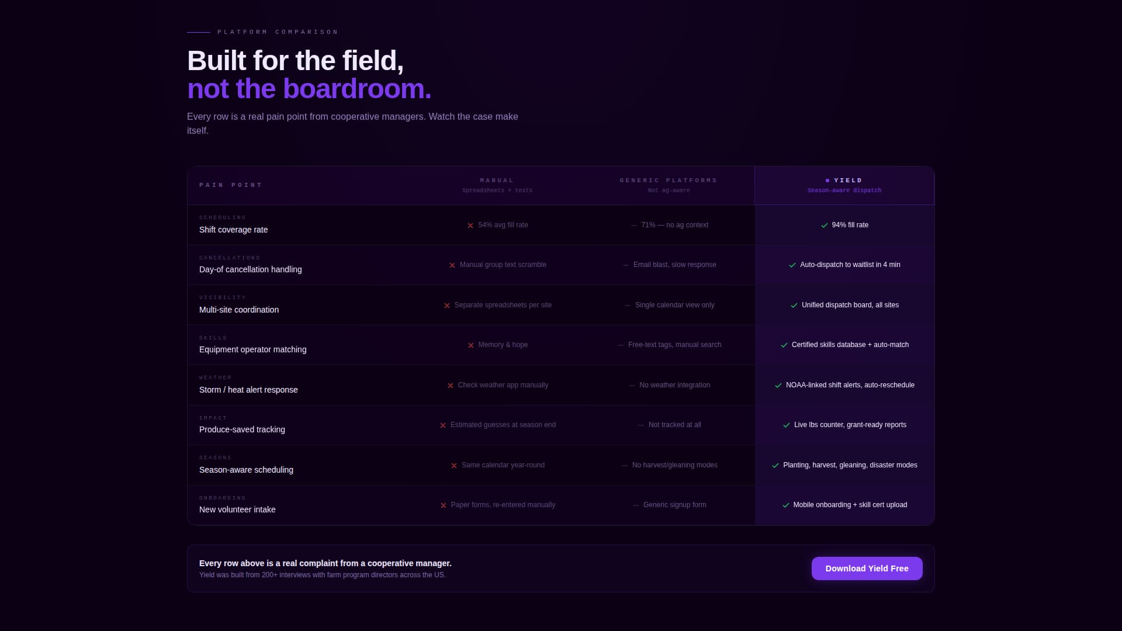This screenshot has width=1122, height=631.
Task: Click the IMPACT category tag
Action: pyautogui.click(x=213, y=418)
